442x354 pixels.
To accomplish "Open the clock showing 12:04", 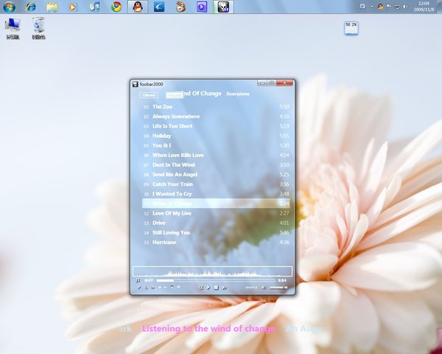I will (x=424, y=7).
